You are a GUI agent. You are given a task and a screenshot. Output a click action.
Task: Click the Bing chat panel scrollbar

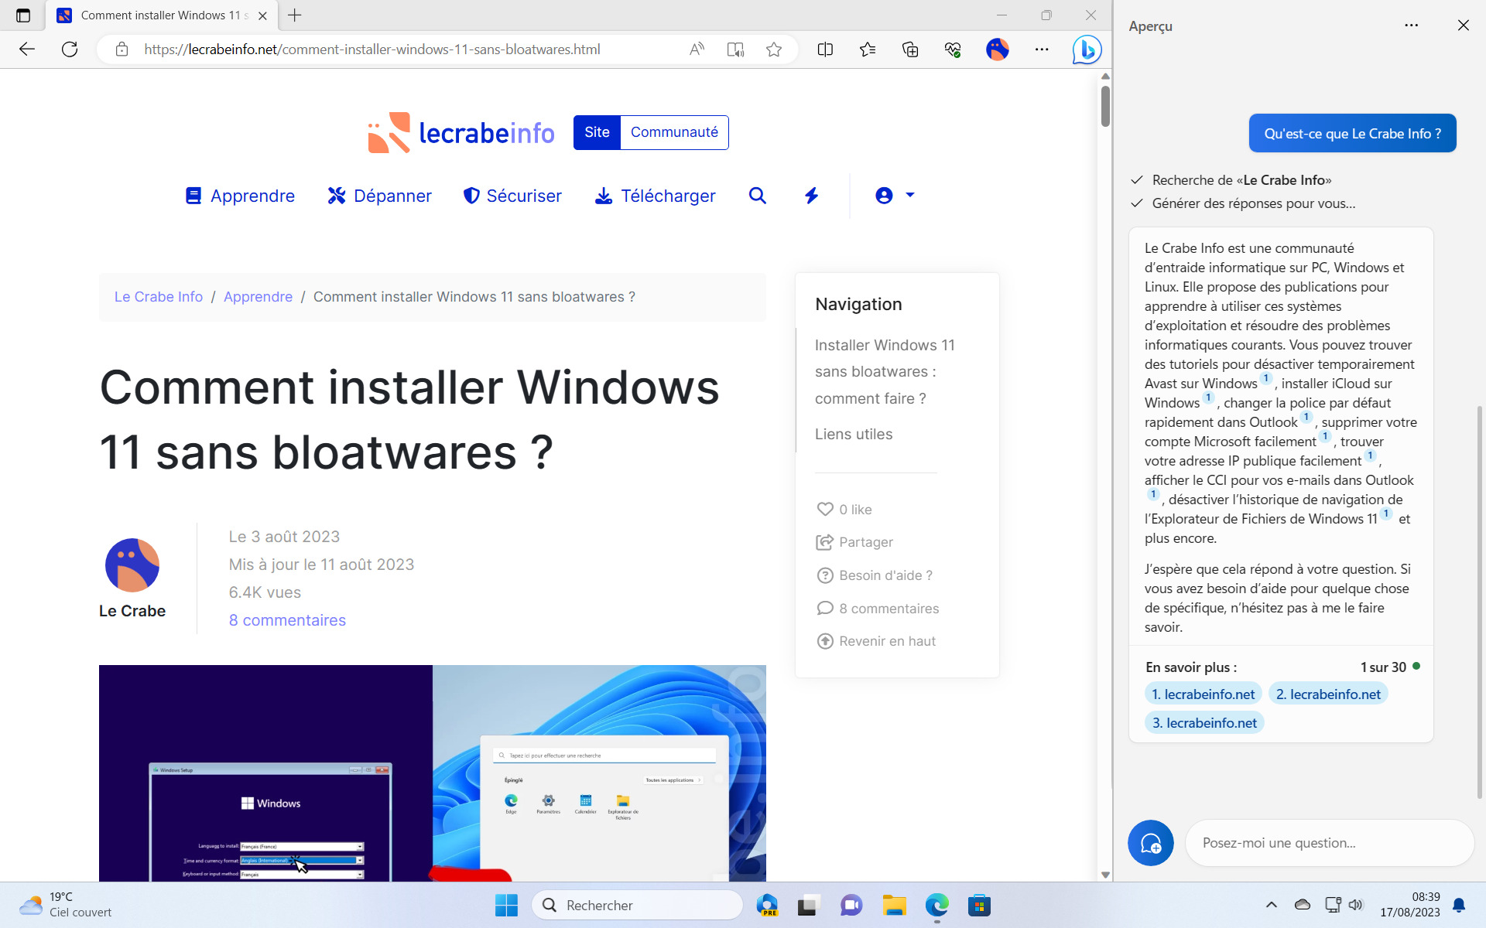(x=1479, y=603)
